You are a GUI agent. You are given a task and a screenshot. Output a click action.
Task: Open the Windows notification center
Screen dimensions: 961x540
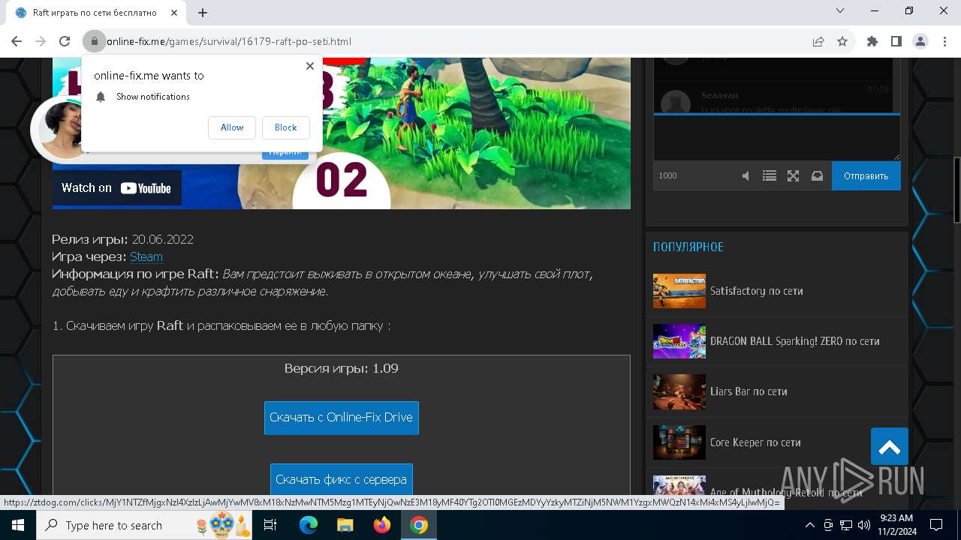click(936, 525)
